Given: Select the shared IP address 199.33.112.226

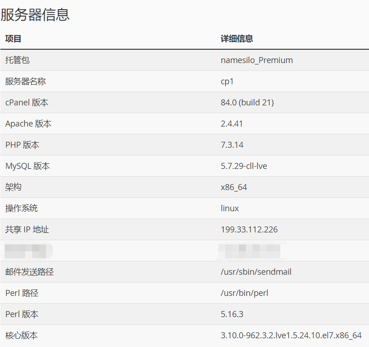Looking at the screenshot, I should (x=249, y=230).
